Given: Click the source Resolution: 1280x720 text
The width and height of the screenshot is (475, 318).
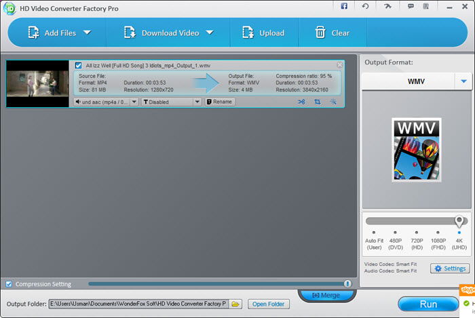Looking at the screenshot, I should click(x=149, y=90).
